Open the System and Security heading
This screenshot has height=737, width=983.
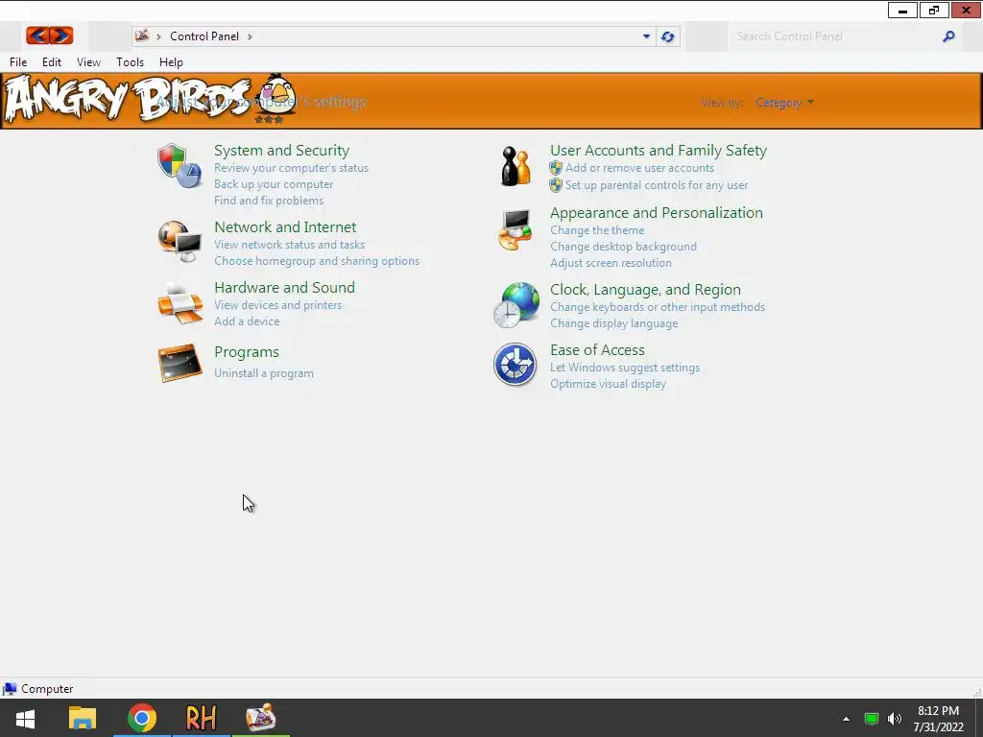point(281,151)
